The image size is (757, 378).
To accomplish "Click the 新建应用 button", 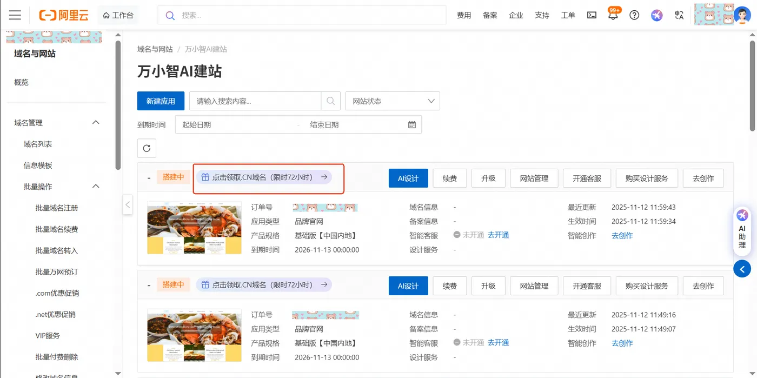I will pos(161,101).
